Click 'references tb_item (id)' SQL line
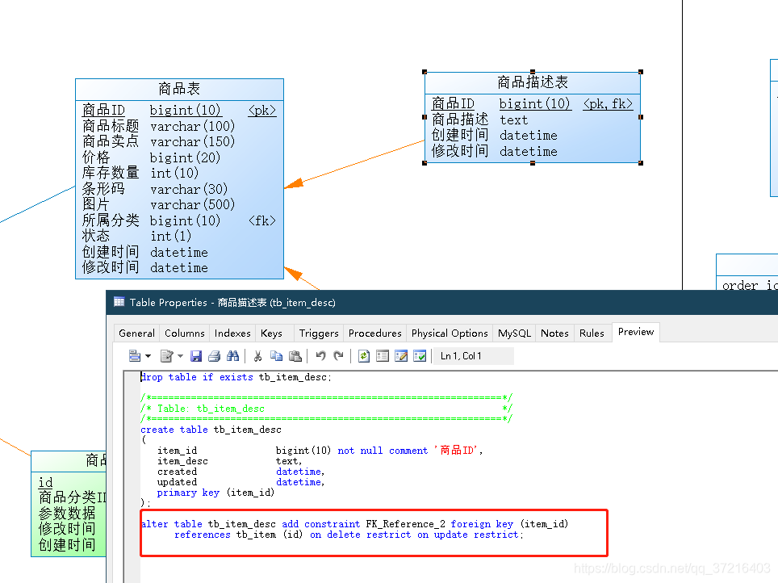Screen dimensions: 778x583 point(349,535)
